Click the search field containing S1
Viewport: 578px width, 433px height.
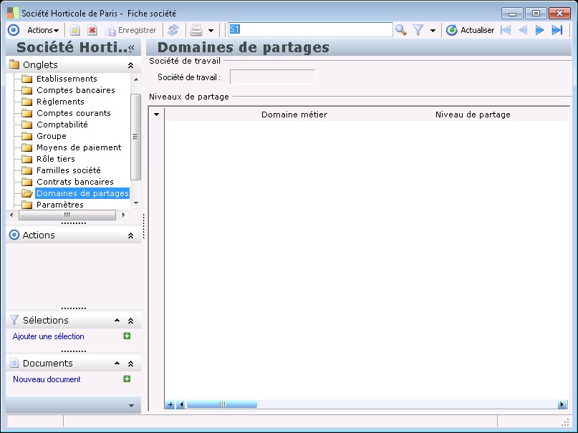[x=310, y=29]
